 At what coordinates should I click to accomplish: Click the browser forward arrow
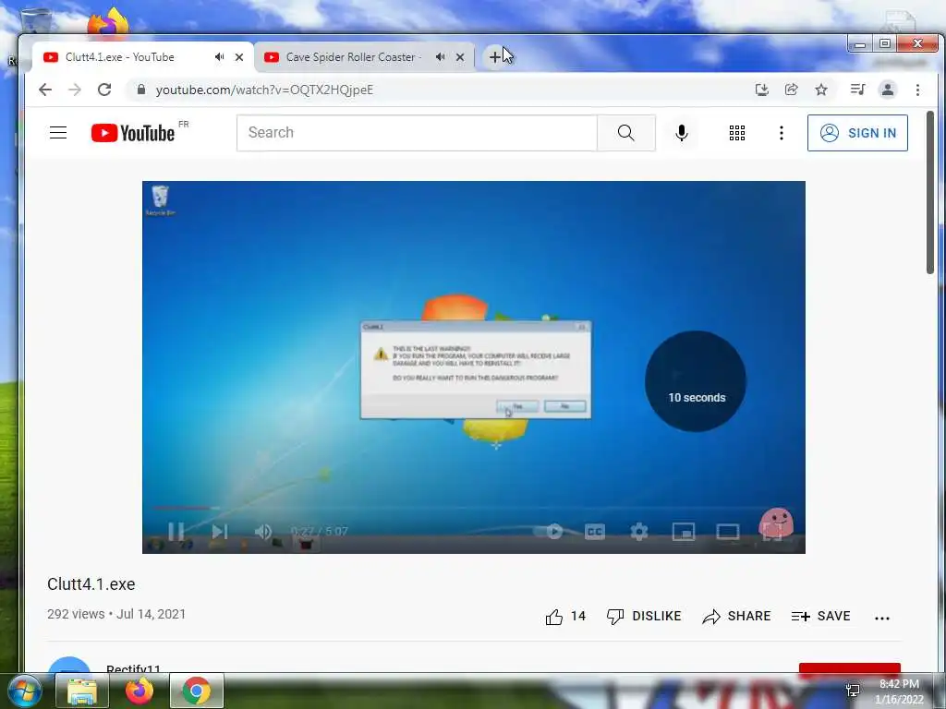75,90
